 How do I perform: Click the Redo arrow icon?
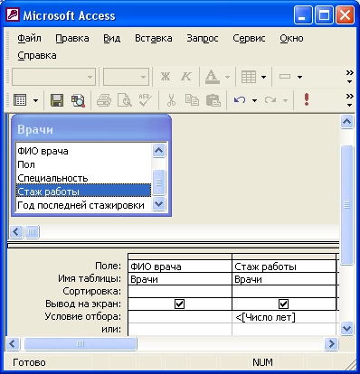tap(270, 100)
